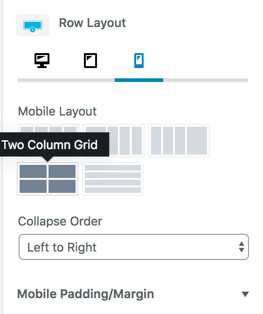The image size is (263, 314).
Task: Choose the collapse-to-rows stacked layout
Action: click(113, 179)
